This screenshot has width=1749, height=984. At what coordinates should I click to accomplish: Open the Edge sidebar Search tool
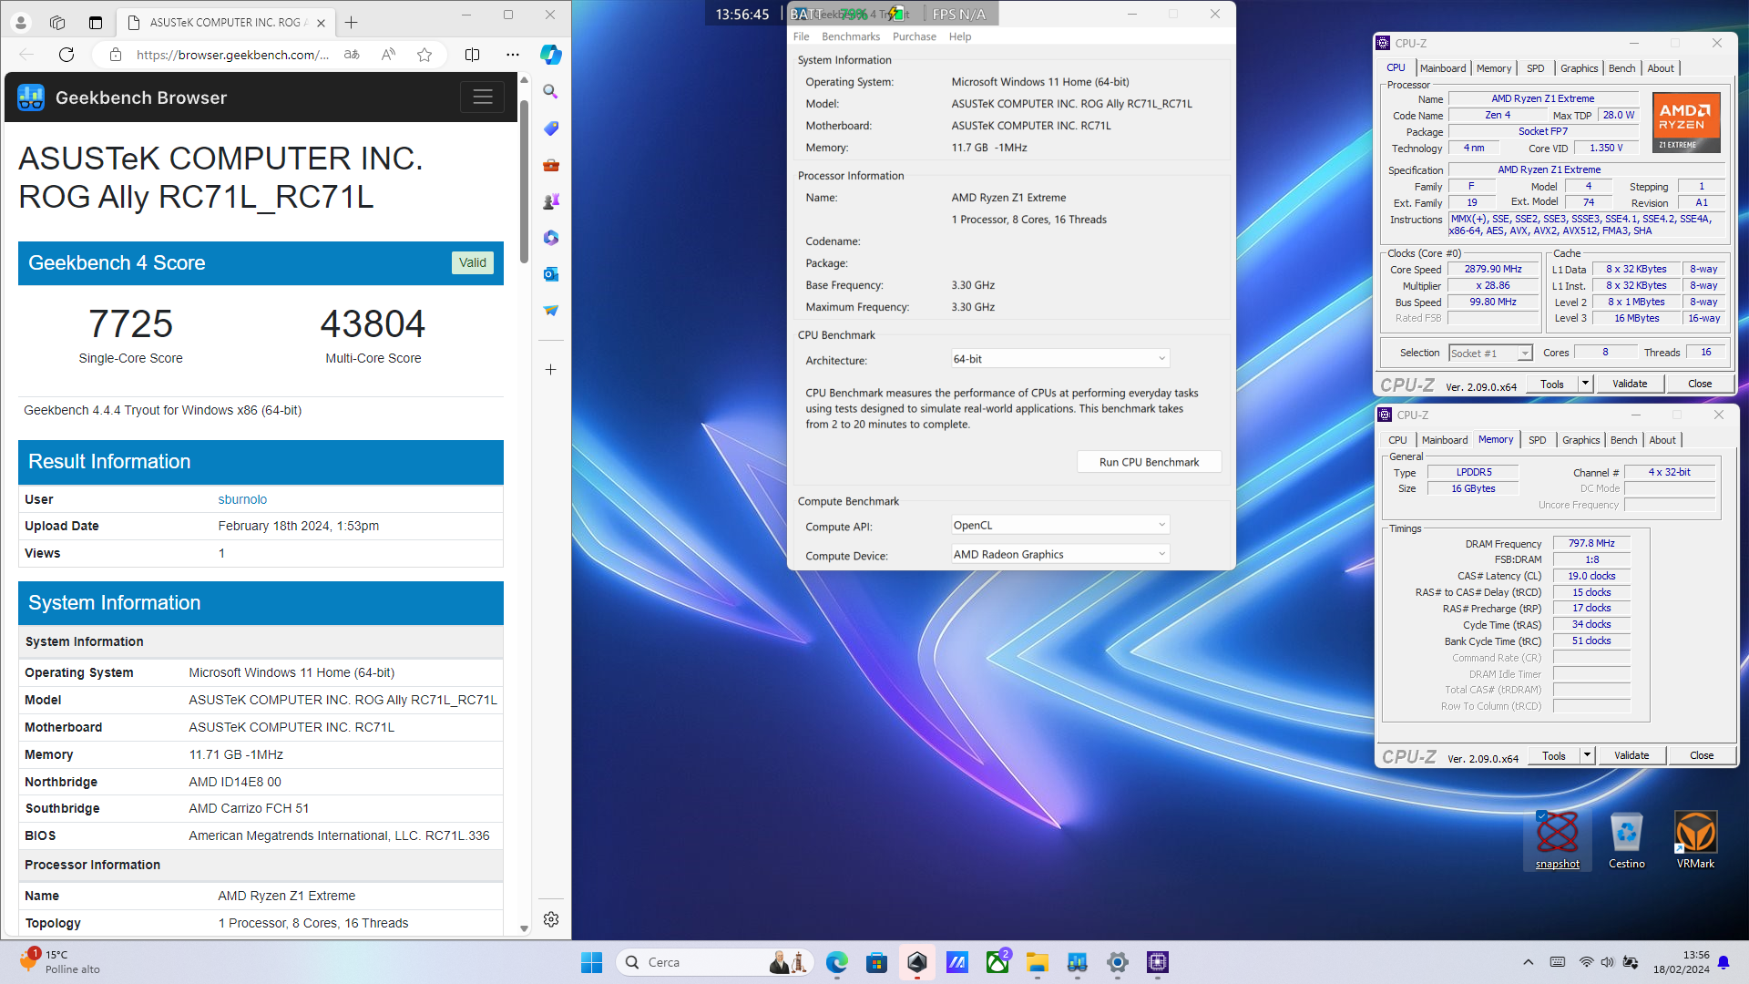click(550, 91)
